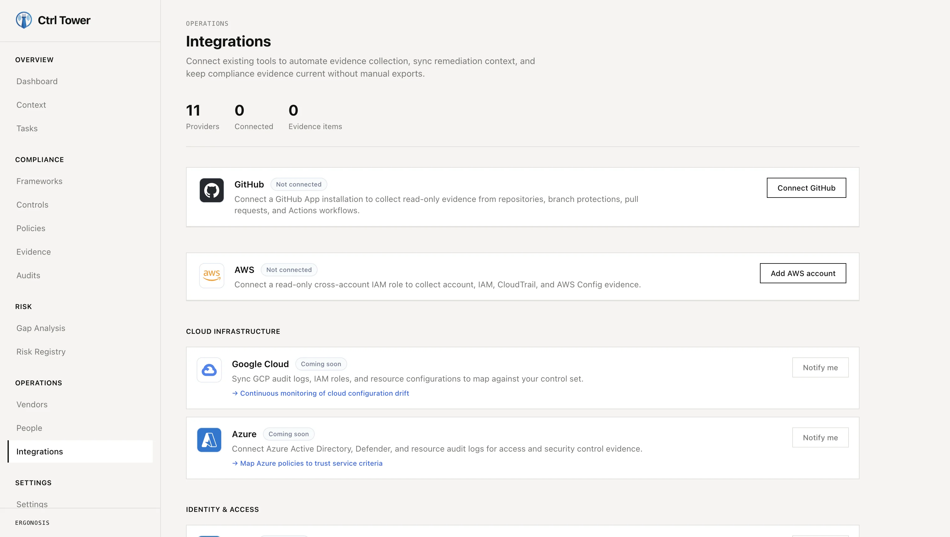Click the GitHub logo icon
The height and width of the screenshot is (537, 950).
point(211,190)
